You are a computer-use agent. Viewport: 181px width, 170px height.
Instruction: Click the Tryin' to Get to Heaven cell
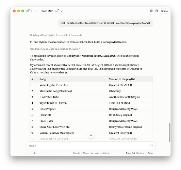click(53, 103)
